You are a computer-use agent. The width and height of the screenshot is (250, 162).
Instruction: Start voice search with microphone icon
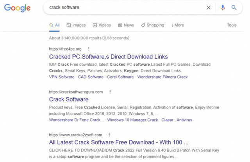[223, 7]
